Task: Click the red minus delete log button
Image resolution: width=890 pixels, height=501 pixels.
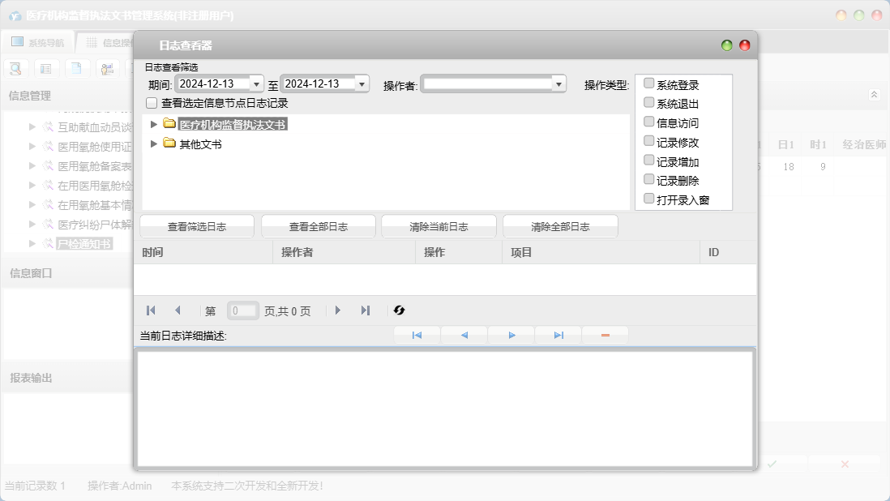Action: tap(605, 336)
